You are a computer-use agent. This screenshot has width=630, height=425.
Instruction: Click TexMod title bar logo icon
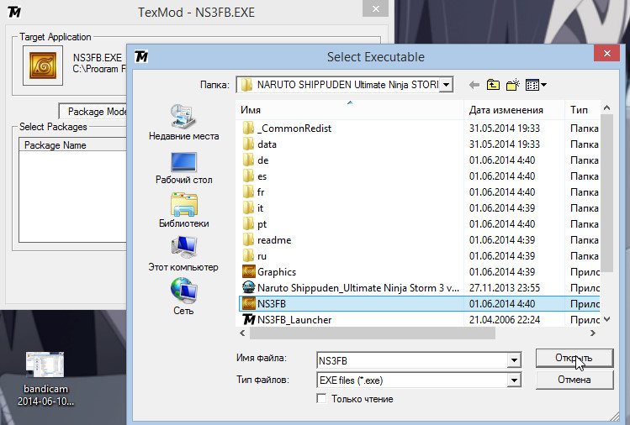(x=14, y=12)
